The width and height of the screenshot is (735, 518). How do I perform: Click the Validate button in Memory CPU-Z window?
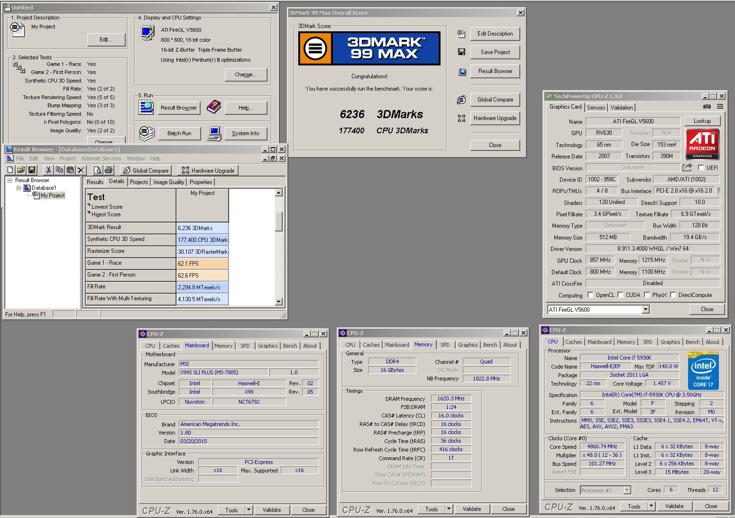point(472,509)
